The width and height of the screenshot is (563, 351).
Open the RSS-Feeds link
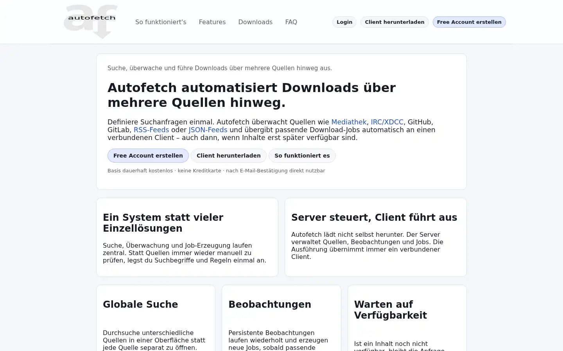pyautogui.click(x=151, y=130)
